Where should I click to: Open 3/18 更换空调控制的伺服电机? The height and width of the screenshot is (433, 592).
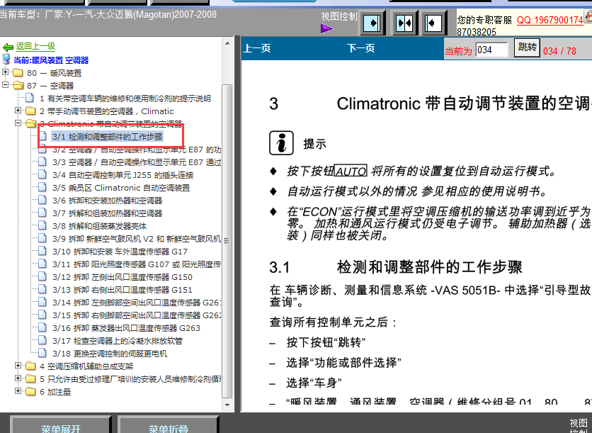(110, 354)
